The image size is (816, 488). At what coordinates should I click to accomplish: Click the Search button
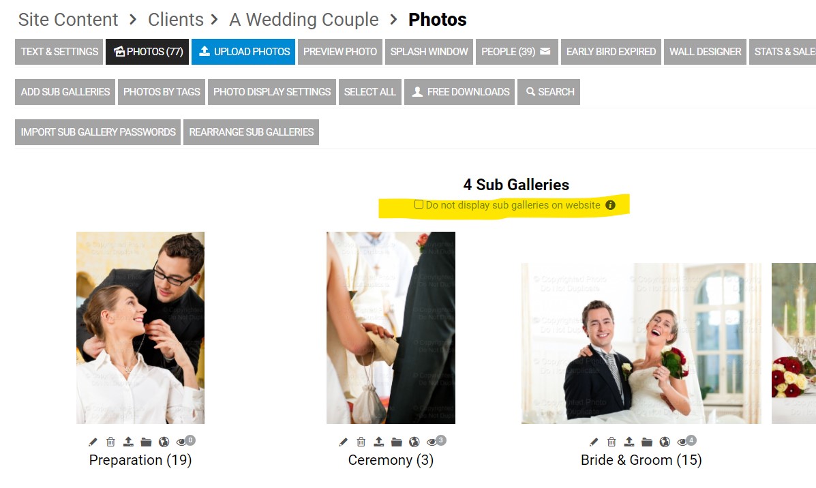(549, 91)
